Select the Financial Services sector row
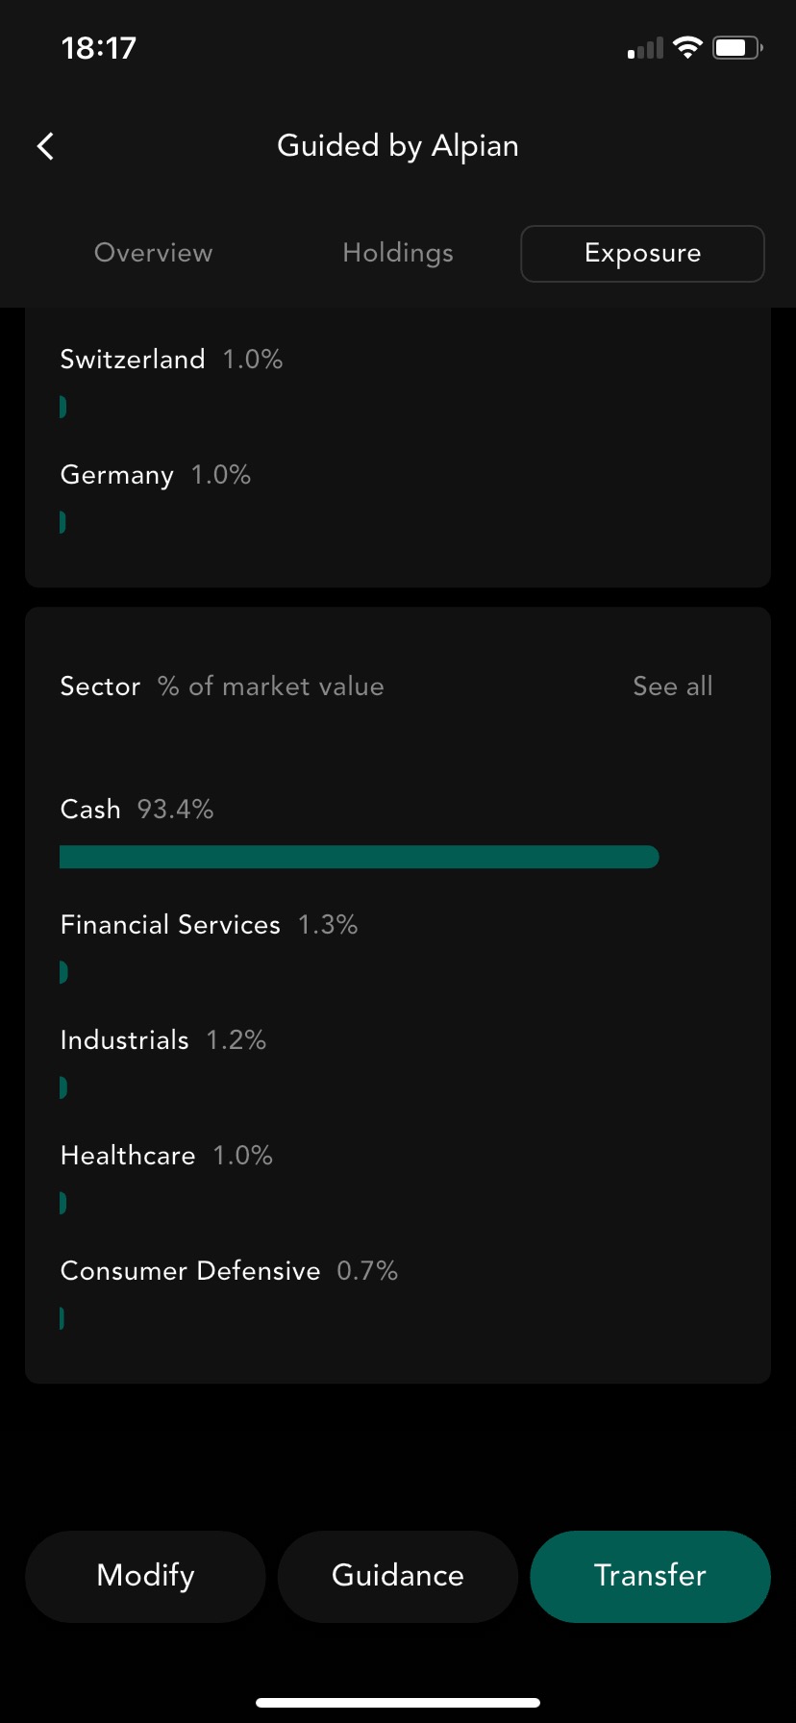This screenshot has width=796, height=1723. click(x=398, y=948)
